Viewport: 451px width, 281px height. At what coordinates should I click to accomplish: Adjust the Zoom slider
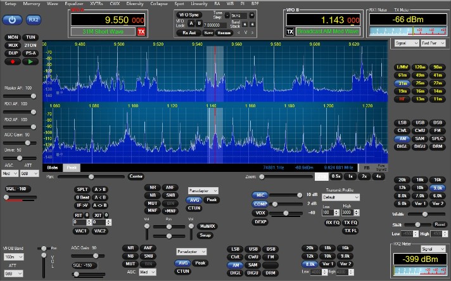tap(285, 176)
